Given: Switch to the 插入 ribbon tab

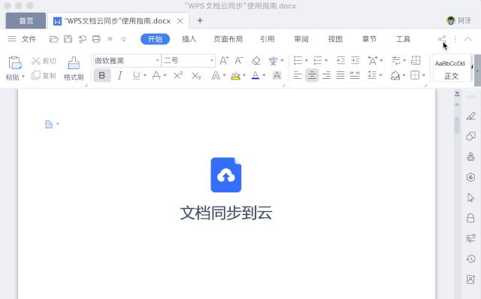Looking at the screenshot, I should coord(189,39).
